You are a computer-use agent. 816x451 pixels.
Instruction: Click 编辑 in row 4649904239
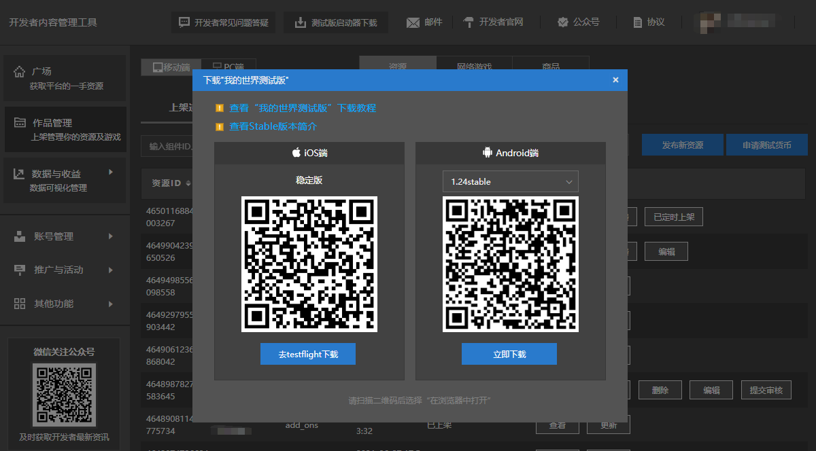(666, 251)
